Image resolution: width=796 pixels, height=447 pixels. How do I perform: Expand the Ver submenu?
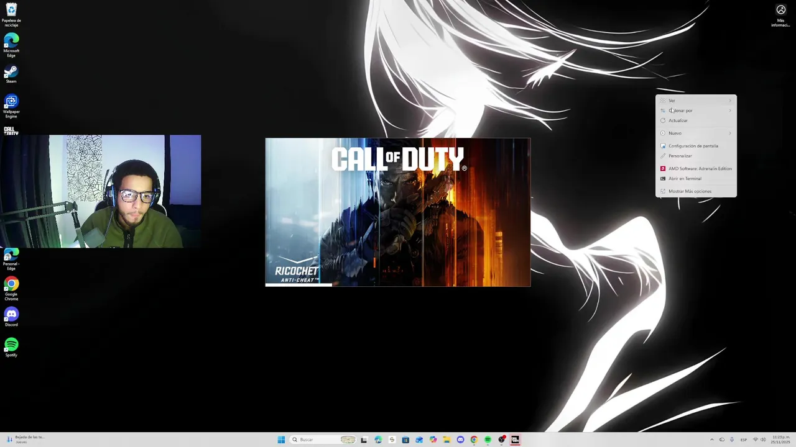pyautogui.click(x=696, y=101)
